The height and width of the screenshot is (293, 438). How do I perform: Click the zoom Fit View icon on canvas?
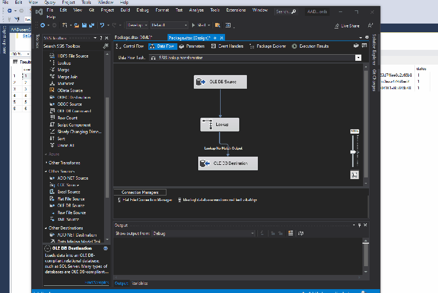point(354,175)
